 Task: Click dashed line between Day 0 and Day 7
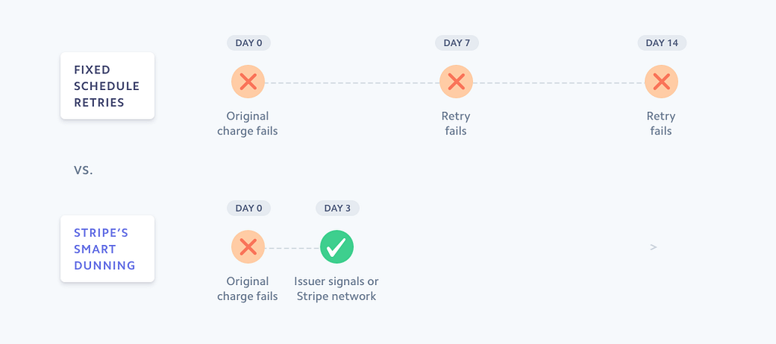point(352,83)
